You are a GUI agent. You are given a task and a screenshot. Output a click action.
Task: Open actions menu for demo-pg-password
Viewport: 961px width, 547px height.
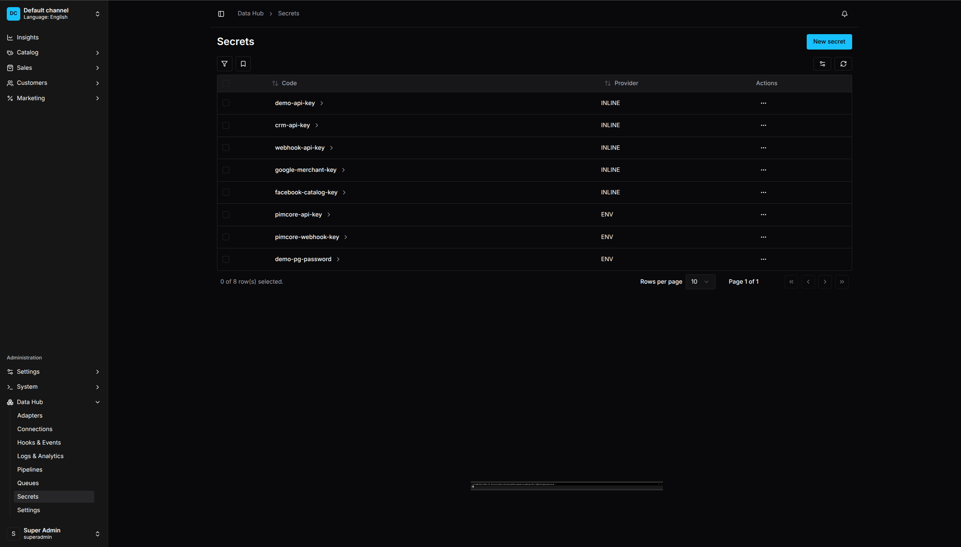coord(763,259)
